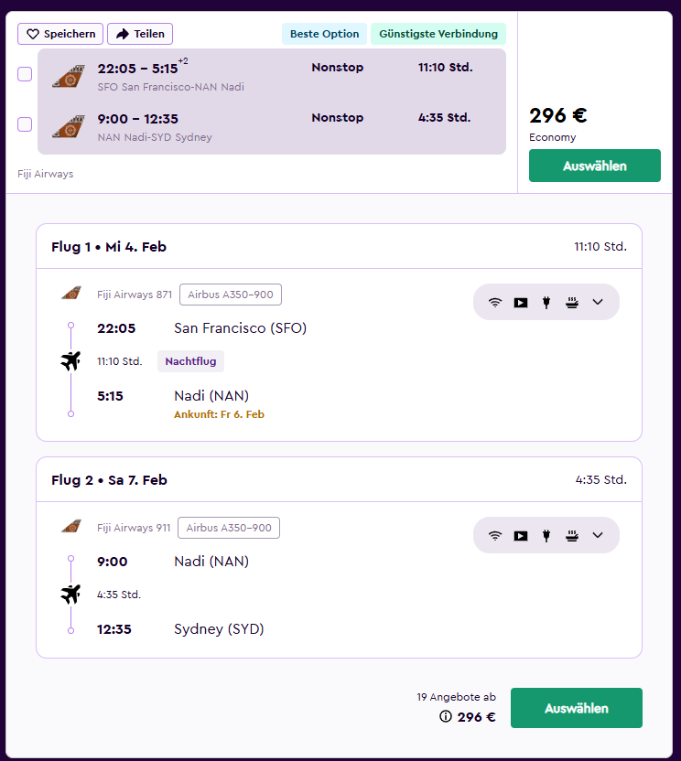Expand amenities chevron for Flug 1

coord(598,302)
